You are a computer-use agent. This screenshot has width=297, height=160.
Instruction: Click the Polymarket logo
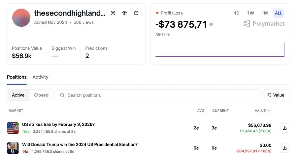click(x=264, y=24)
